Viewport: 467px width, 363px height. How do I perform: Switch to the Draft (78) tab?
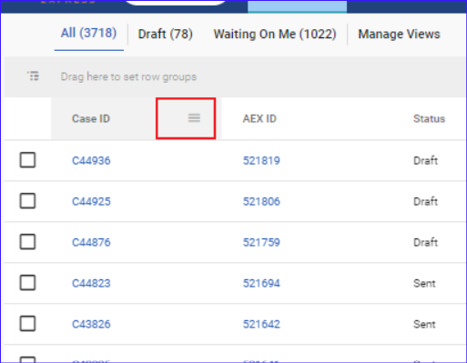[x=166, y=34]
